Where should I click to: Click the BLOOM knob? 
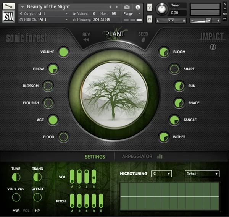coord(164,52)
